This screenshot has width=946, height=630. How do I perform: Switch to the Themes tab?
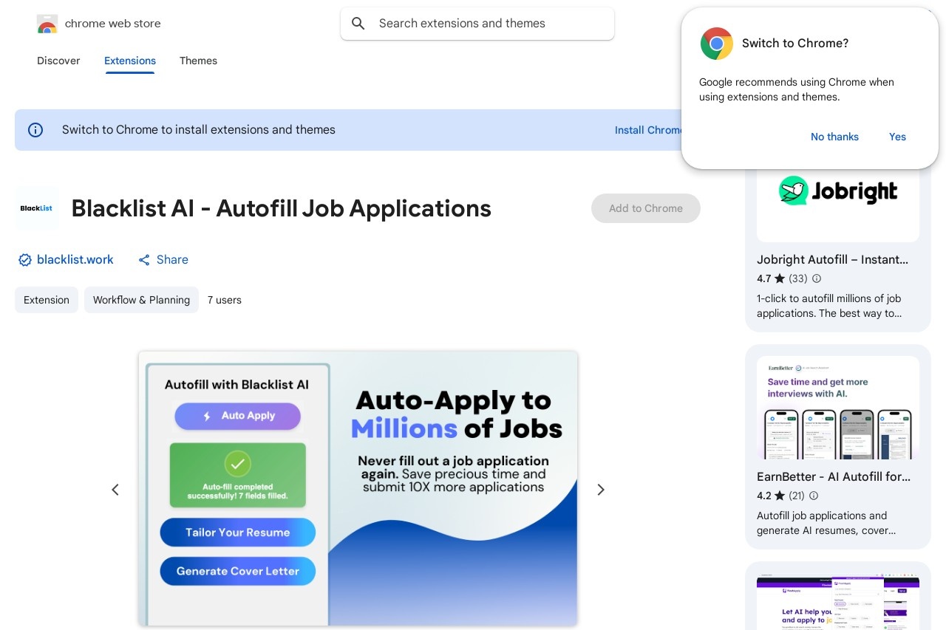[198, 61]
